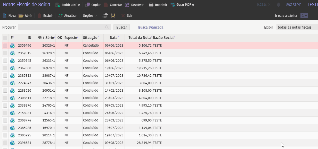Check the box for invoice ID 2385985
Screen dimensions: 318x149
(x=5, y=128)
